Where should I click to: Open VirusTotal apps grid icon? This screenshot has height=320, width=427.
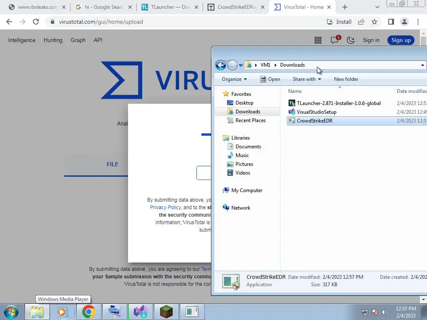[318, 40]
